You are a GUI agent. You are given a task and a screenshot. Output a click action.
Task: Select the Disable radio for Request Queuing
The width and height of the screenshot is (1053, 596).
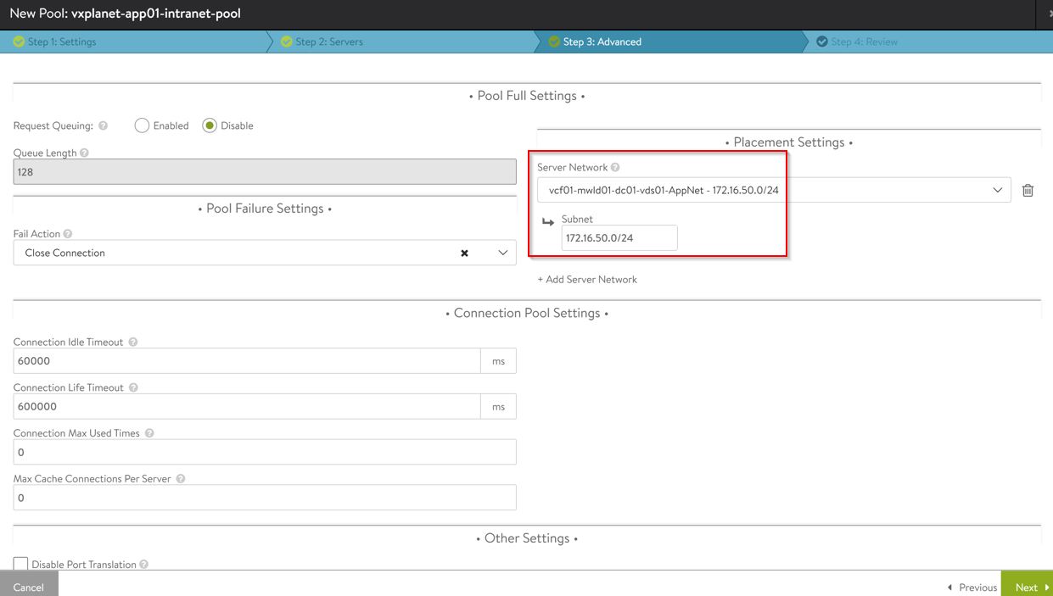[210, 125]
